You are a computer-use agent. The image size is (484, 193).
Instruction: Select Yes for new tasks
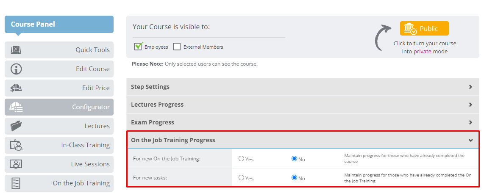click(x=242, y=178)
